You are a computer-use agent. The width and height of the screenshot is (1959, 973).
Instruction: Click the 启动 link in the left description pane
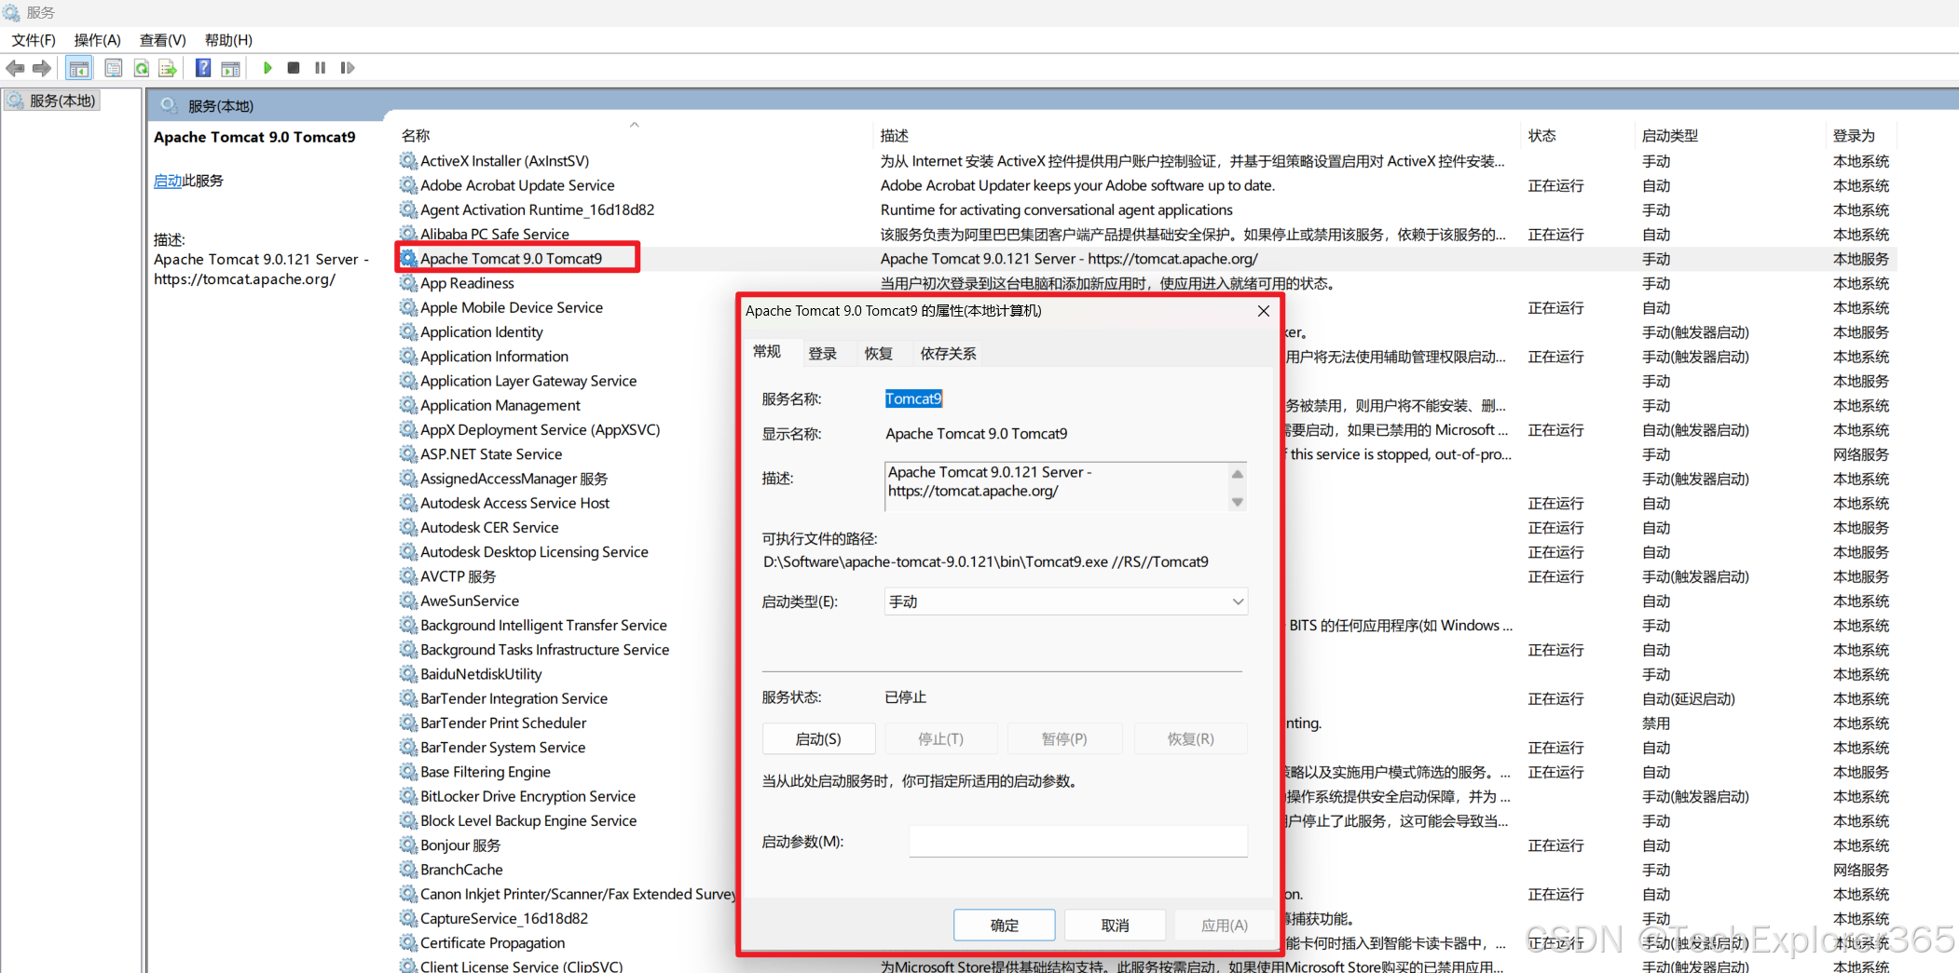168,181
